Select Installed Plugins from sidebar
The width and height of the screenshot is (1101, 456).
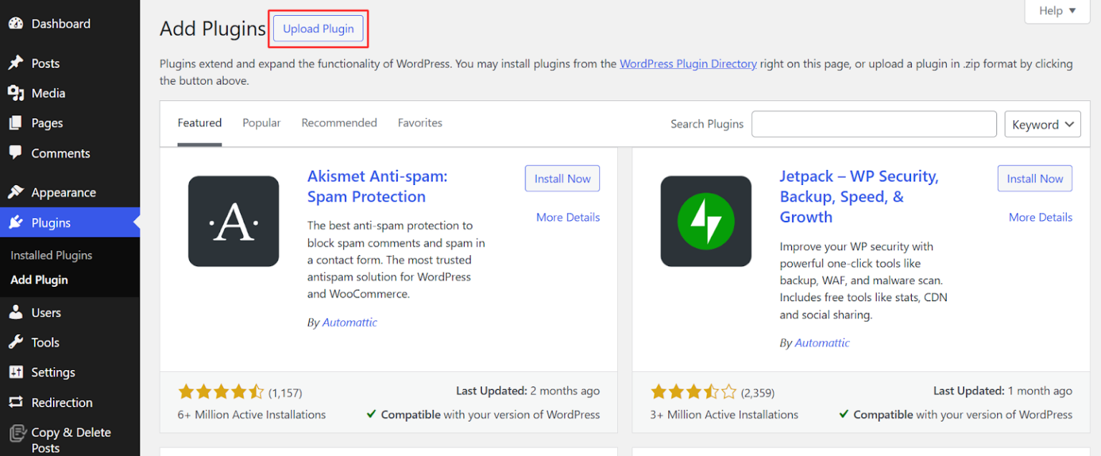pyautogui.click(x=51, y=255)
